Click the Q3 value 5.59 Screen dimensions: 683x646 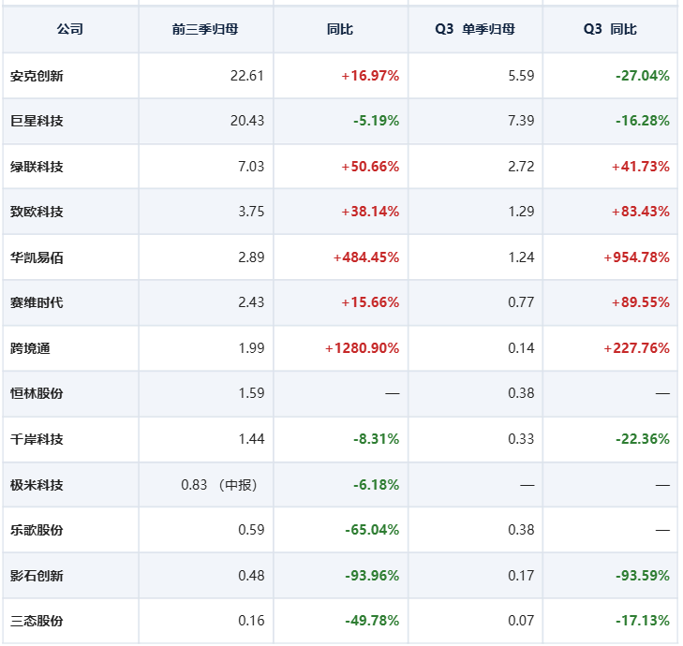point(521,76)
